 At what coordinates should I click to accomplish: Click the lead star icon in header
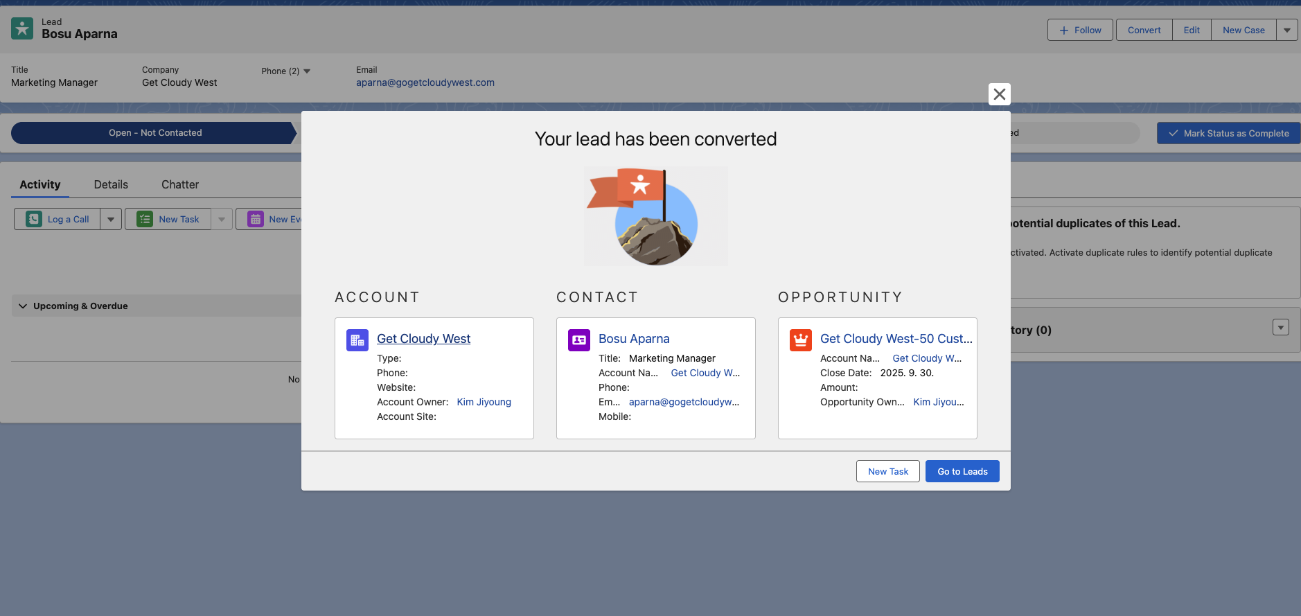[x=22, y=28]
